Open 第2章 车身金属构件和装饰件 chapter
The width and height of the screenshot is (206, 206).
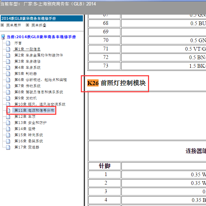click(x=39, y=55)
